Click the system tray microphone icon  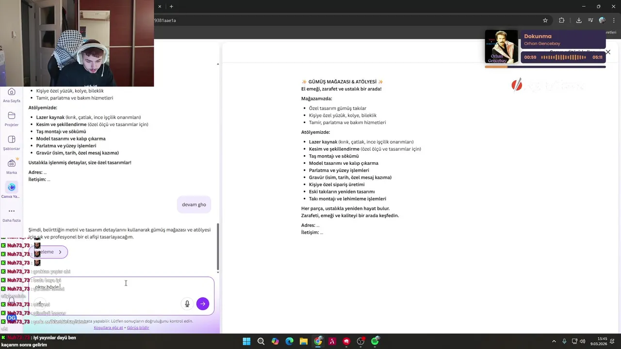coord(564,341)
